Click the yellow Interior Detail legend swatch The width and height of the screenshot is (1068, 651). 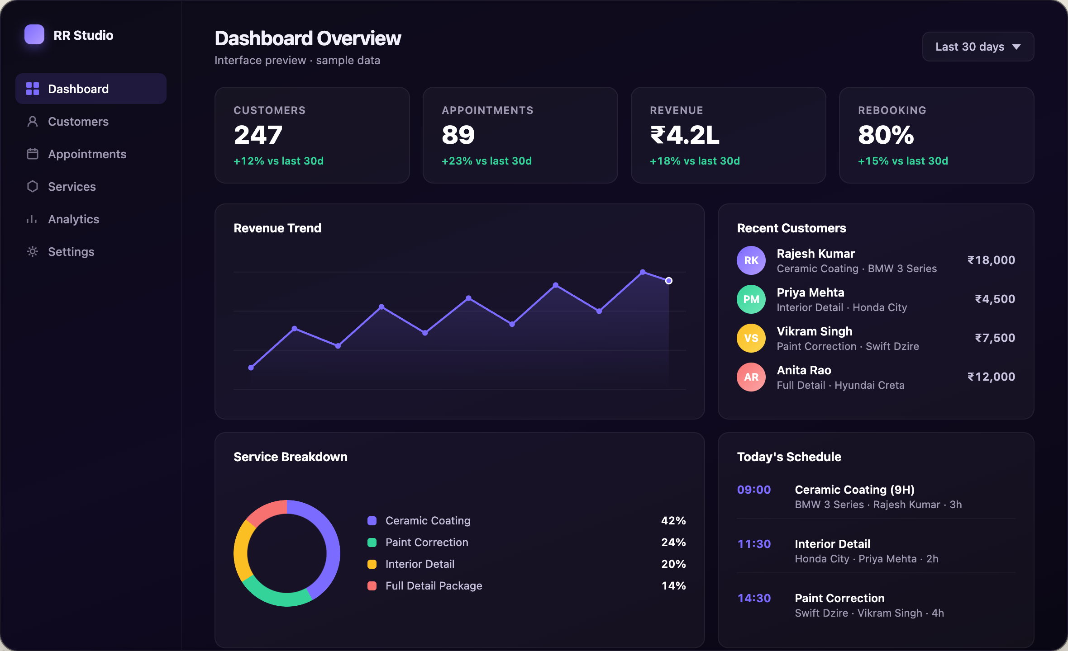372,564
